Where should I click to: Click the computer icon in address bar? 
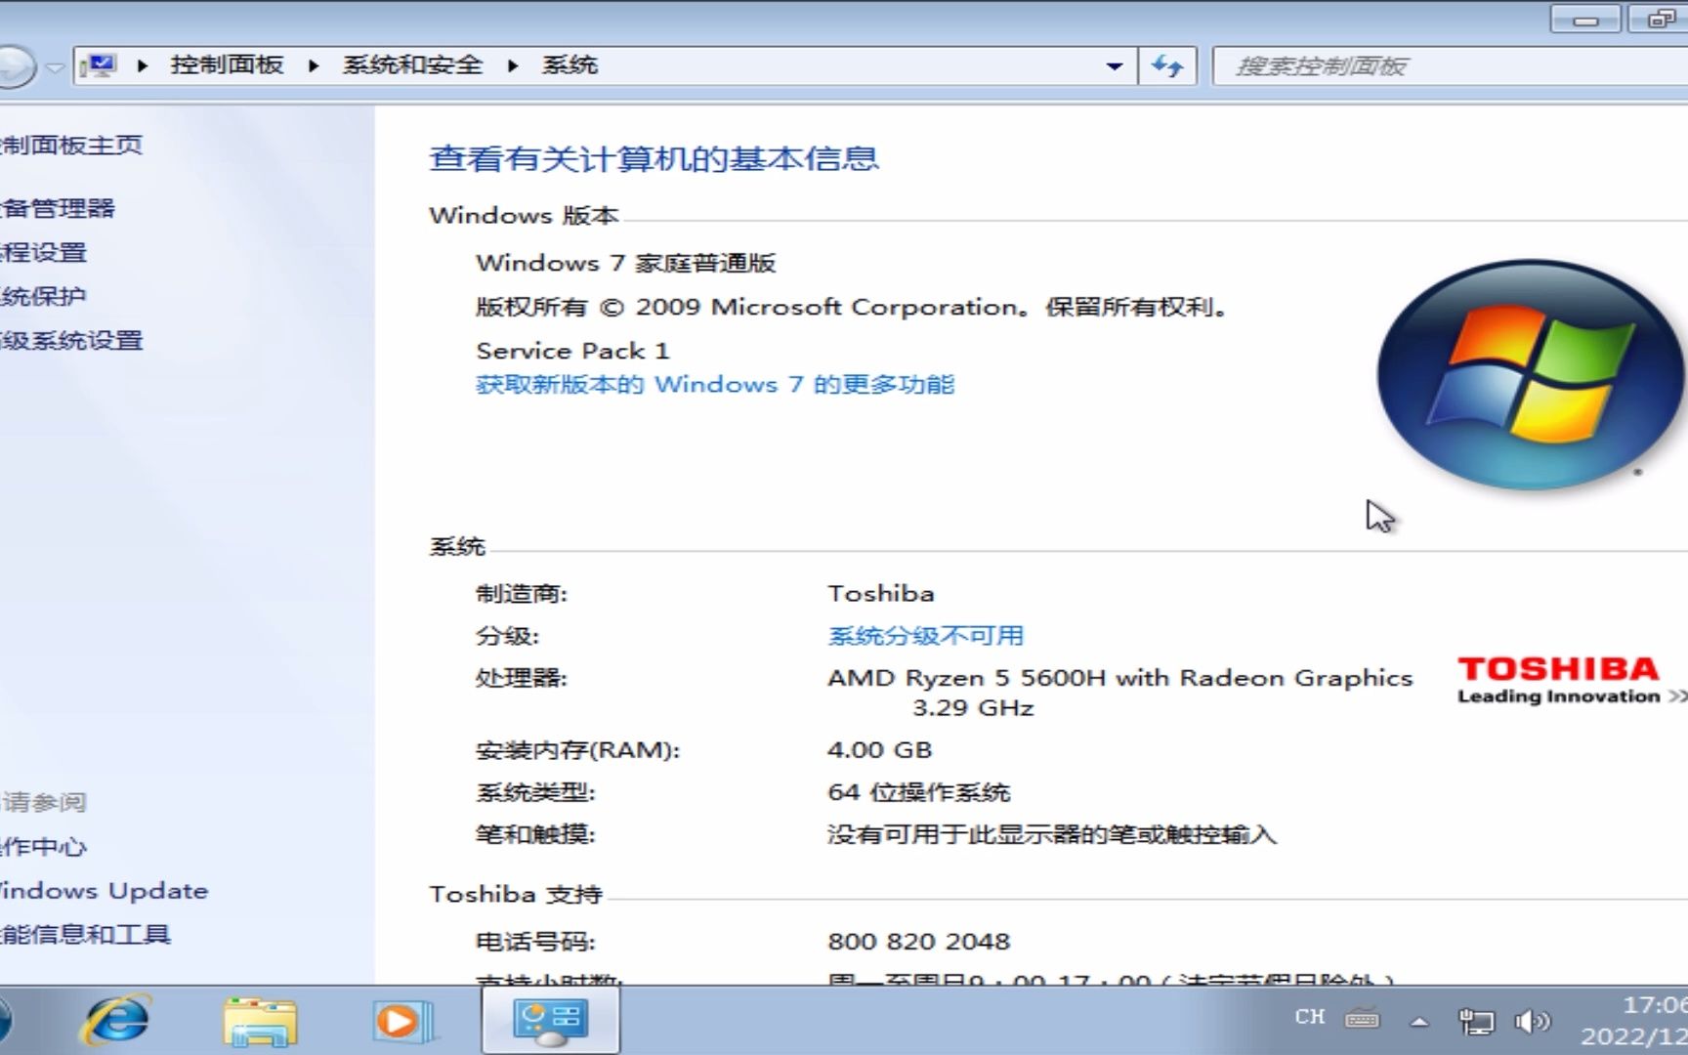click(x=99, y=65)
